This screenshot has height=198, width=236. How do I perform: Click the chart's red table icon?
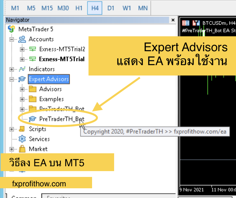click(185, 23)
